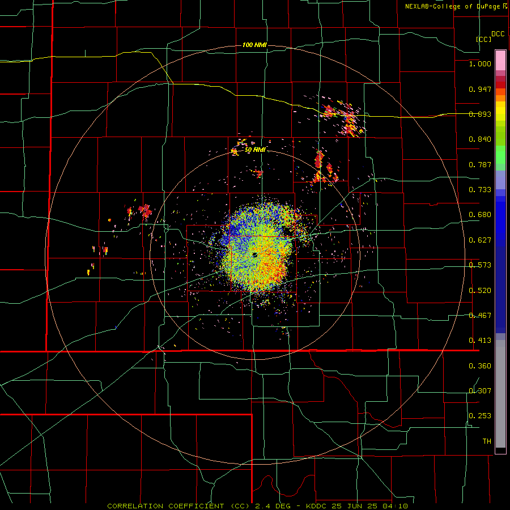Click the KDDC station identifier
510x510 pixels.
[317, 506]
